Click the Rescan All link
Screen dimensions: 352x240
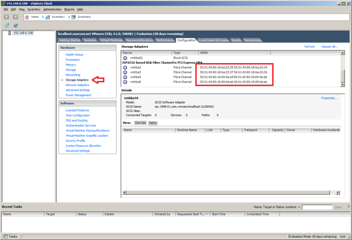pyautogui.click(x=330, y=47)
